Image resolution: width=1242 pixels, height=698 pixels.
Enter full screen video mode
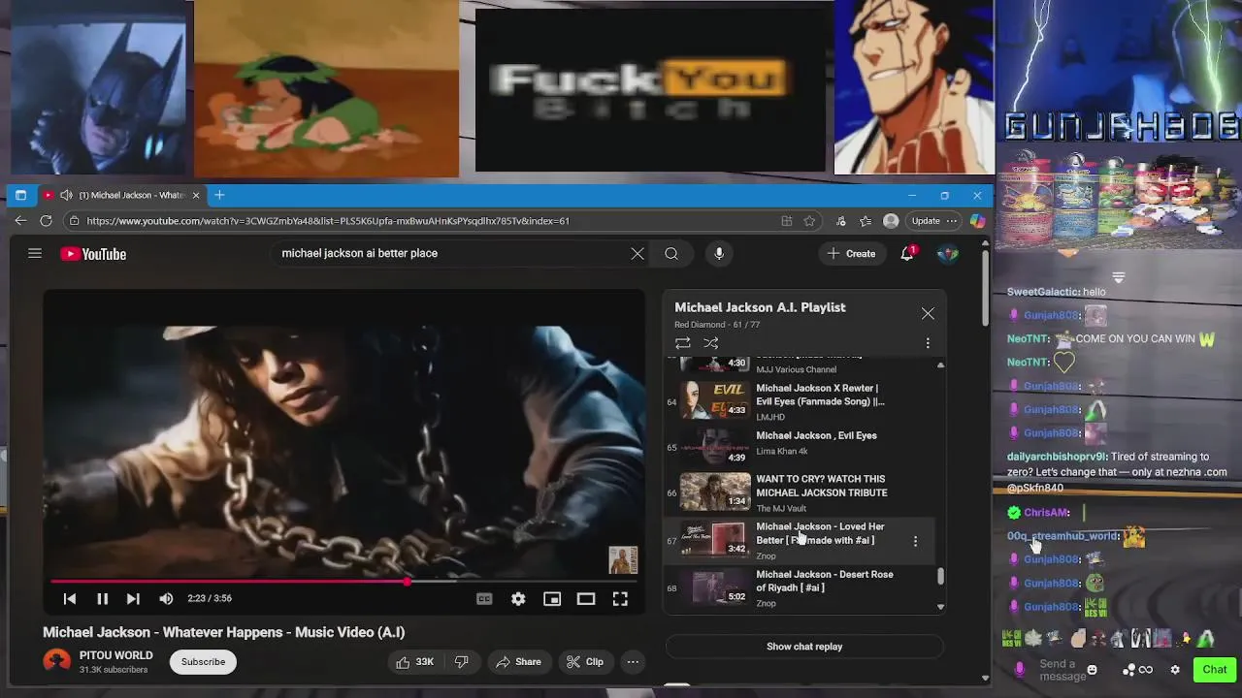coord(620,599)
